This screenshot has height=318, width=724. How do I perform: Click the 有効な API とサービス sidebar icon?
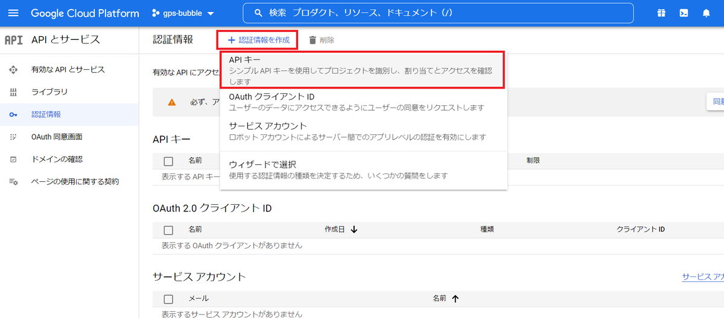click(13, 70)
